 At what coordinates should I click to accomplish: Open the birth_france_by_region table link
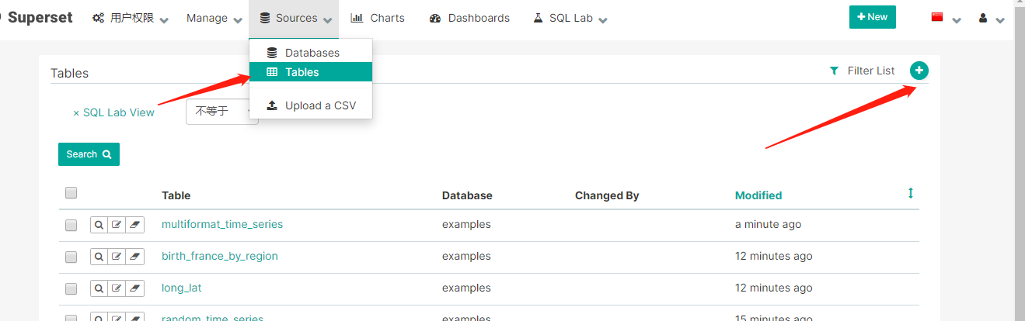point(219,256)
